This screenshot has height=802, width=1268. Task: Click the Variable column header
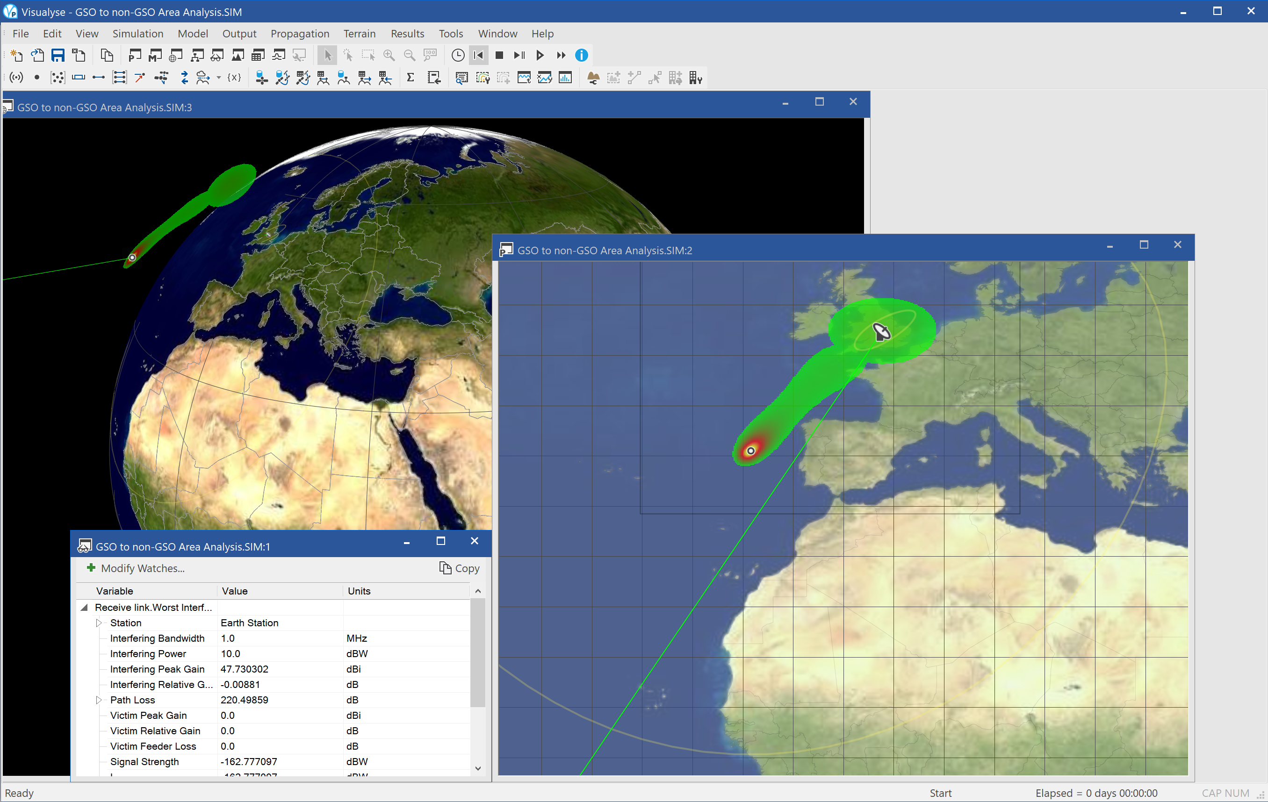(147, 591)
